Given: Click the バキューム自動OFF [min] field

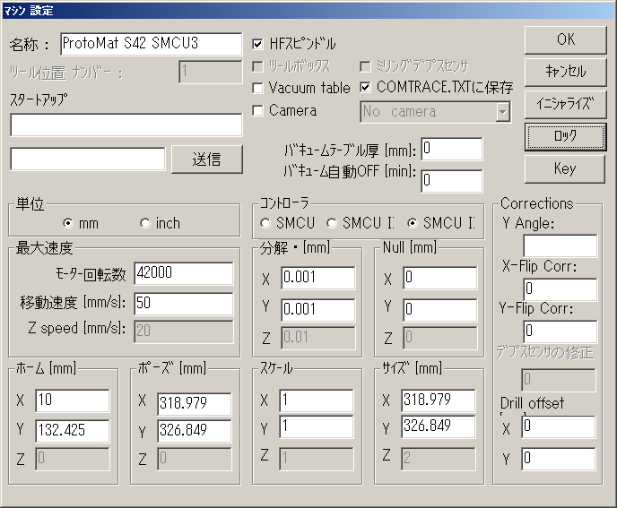Looking at the screenshot, I should [452, 181].
